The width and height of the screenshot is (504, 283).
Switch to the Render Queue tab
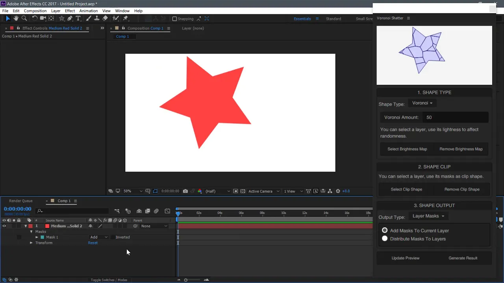click(x=20, y=201)
